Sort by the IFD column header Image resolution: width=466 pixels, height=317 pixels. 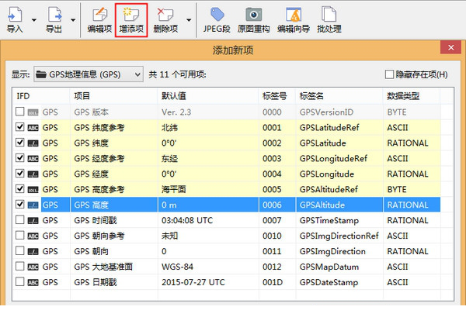41,96
